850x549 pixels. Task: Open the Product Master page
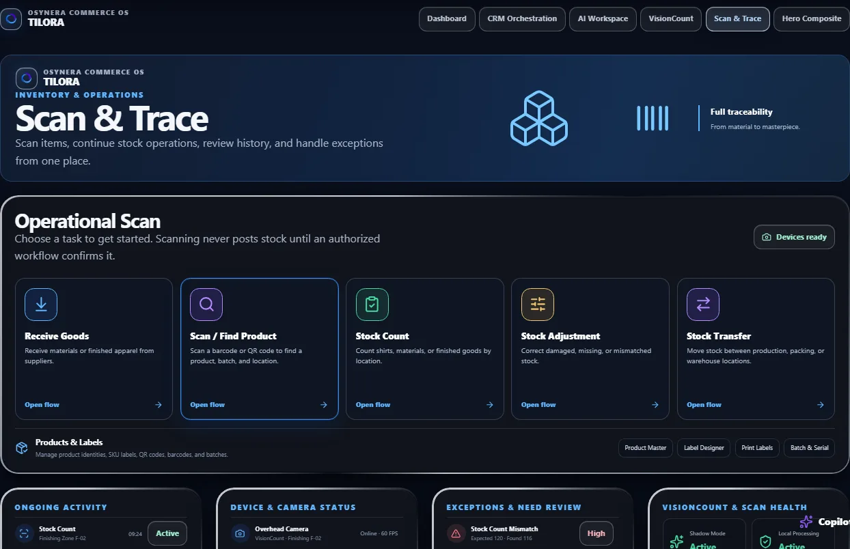point(645,448)
